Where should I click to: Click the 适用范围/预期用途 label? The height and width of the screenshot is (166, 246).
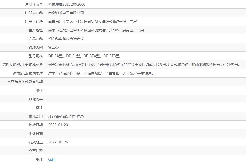[28, 73]
